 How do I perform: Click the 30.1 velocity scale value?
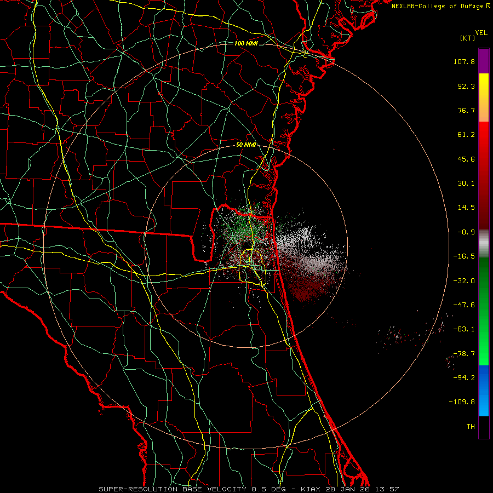(466, 184)
